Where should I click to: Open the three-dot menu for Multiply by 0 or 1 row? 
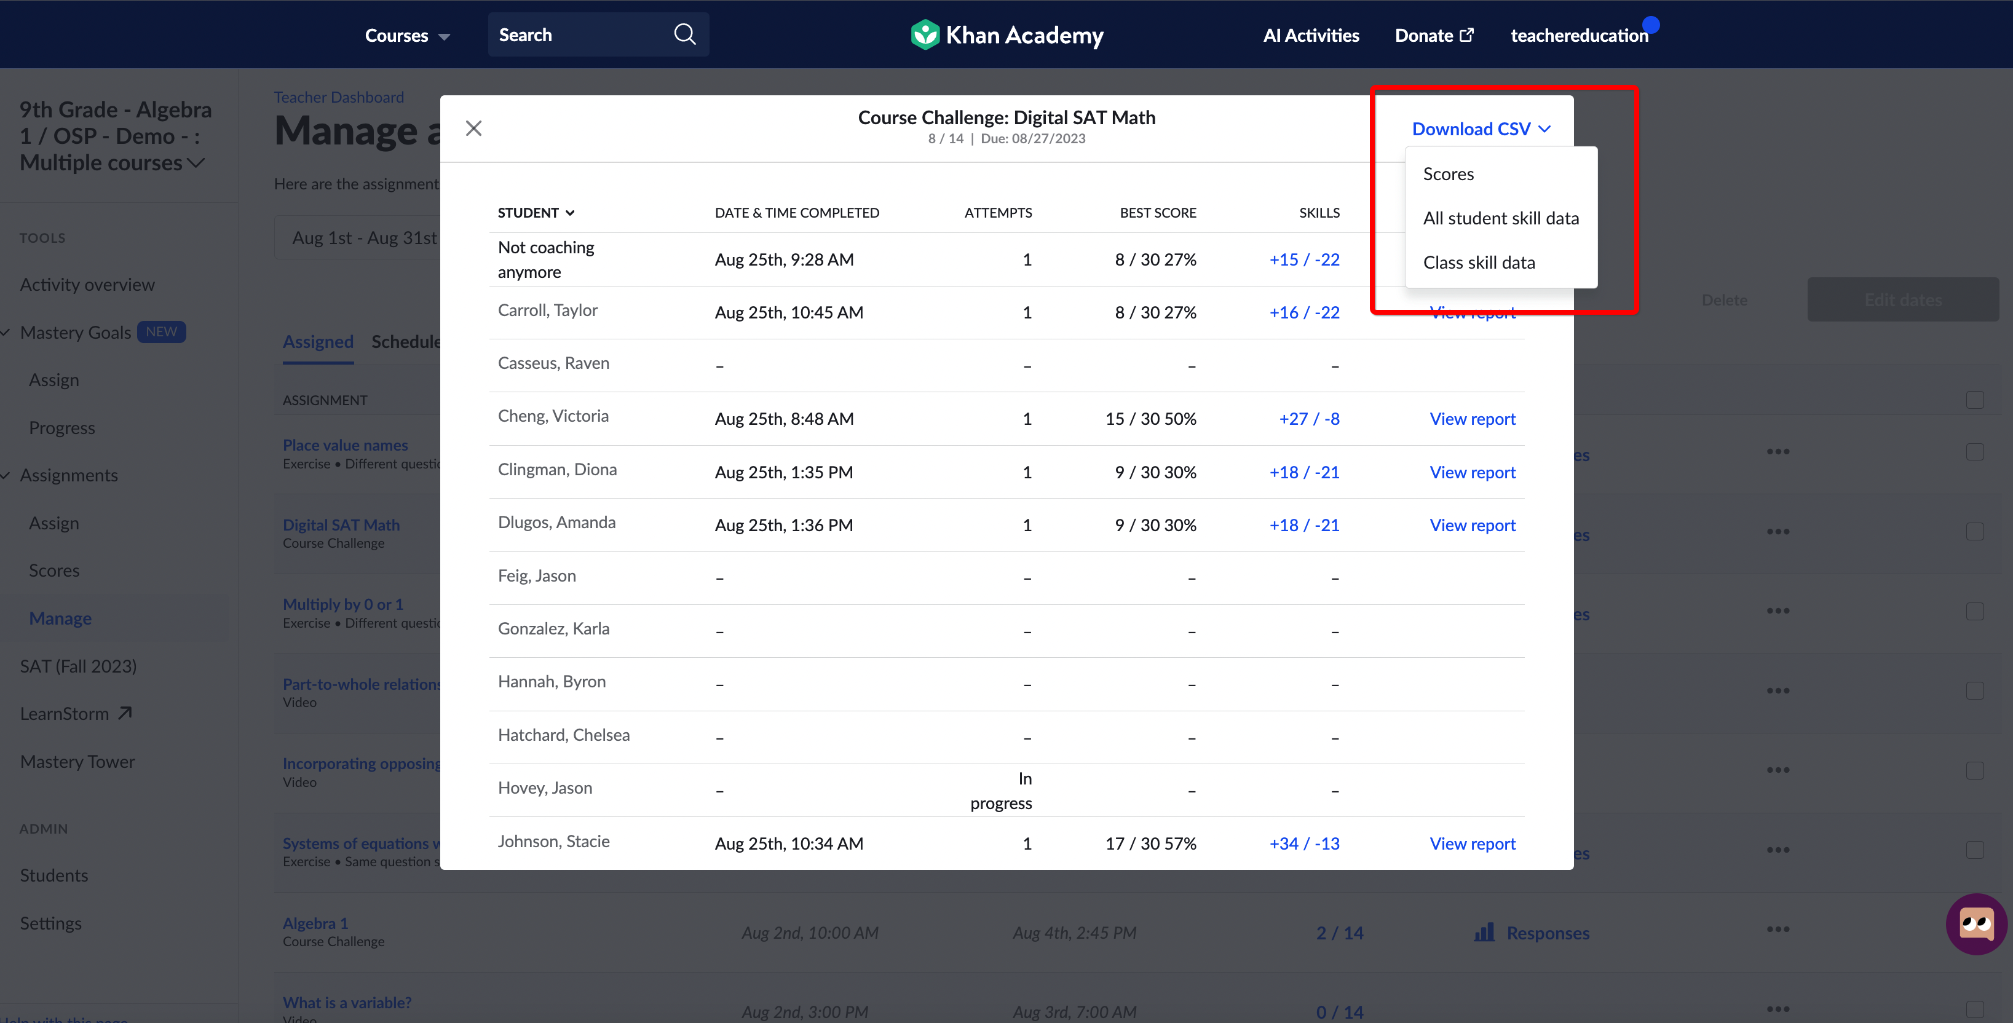(1778, 610)
